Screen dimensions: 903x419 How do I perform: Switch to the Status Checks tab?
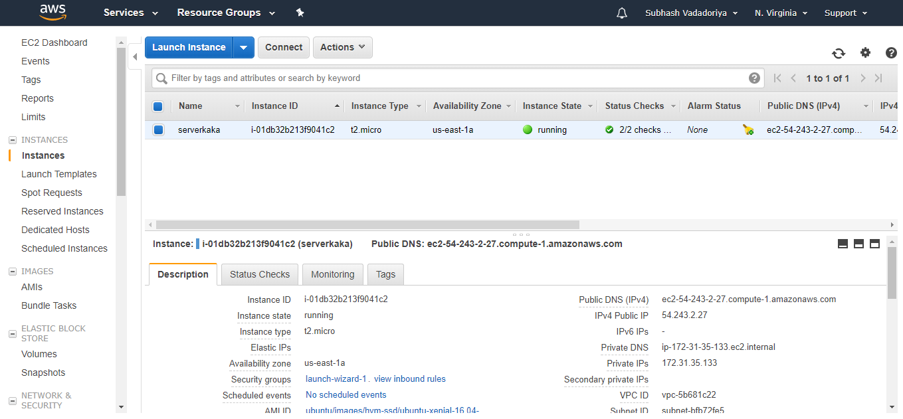[x=260, y=274]
